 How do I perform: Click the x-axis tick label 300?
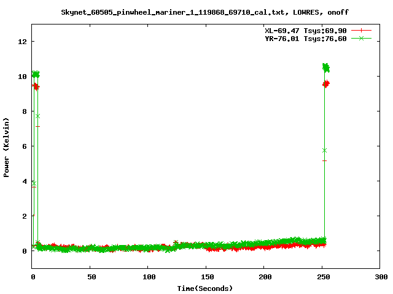coord(381,277)
